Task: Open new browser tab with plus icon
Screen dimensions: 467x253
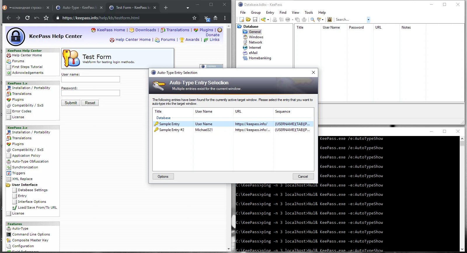Action: point(166,8)
